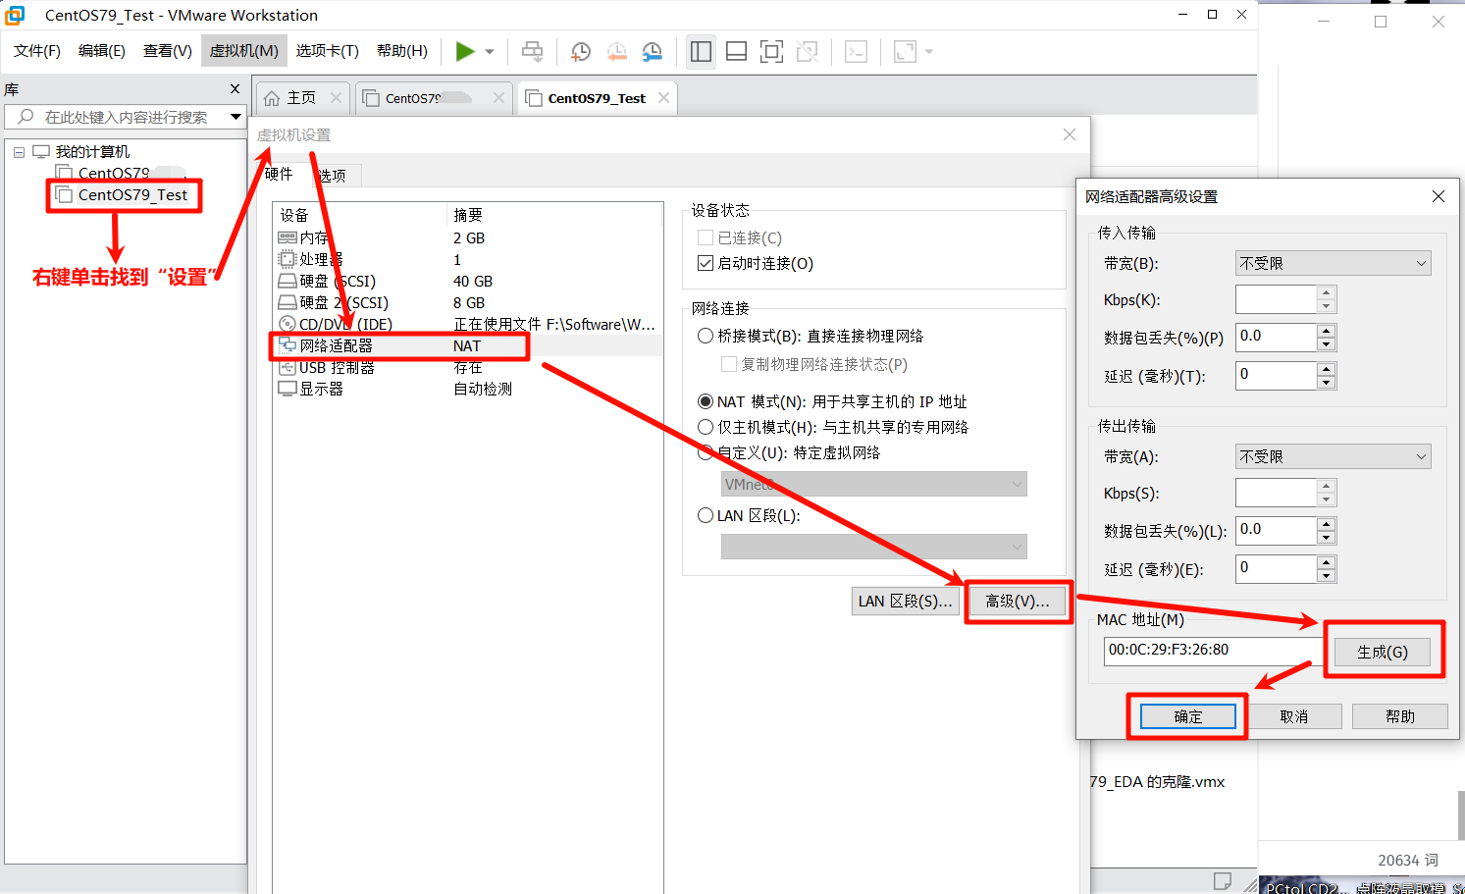Close the CentOS79_Test tab with X
1465x894 pixels.
pos(664,98)
